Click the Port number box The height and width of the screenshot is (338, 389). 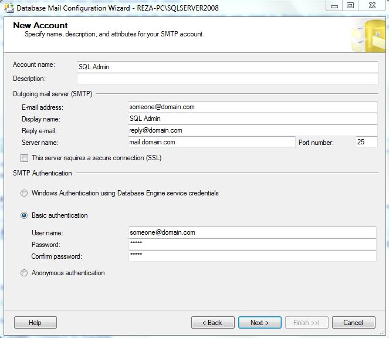pyautogui.click(x=366, y=142)
